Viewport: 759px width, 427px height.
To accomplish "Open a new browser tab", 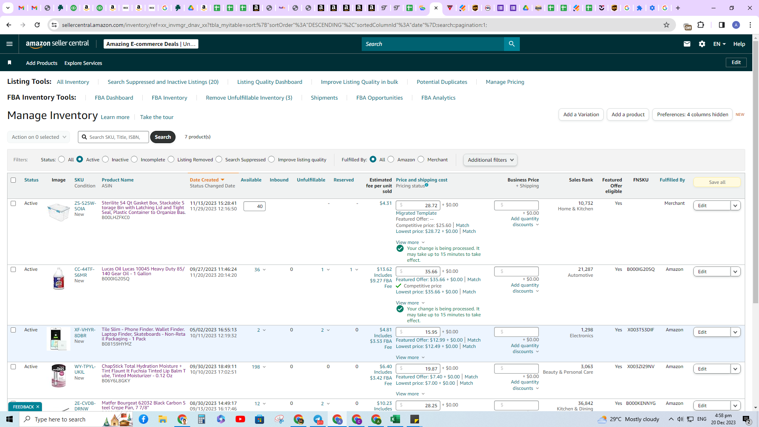I will pyautogui.click(x=678, y=8).
